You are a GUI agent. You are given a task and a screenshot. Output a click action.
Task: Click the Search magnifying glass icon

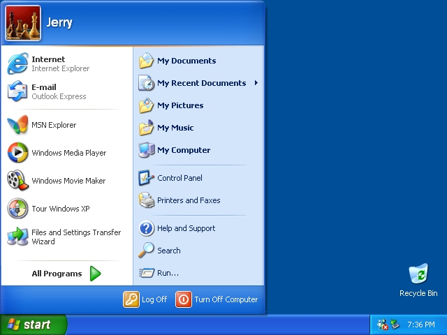[146, 251]
